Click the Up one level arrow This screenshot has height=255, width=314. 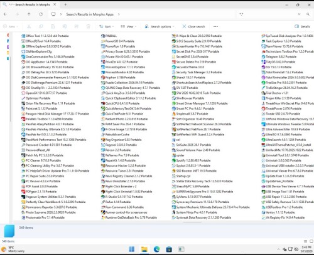[x=29, y=14]
